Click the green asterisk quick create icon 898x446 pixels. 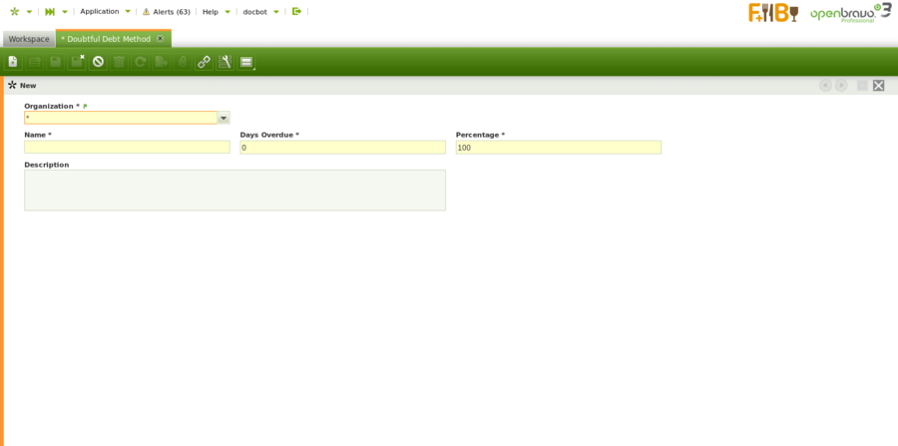[14, 12]
